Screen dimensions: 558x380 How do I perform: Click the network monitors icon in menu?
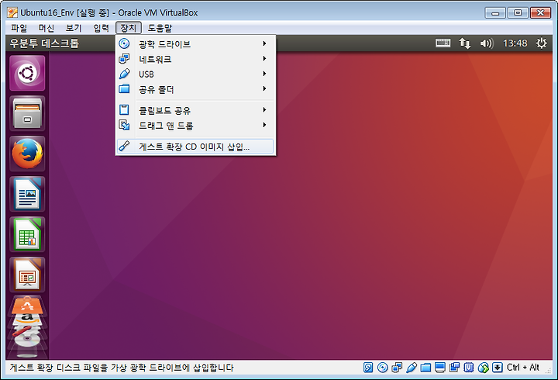click(124, 58)
